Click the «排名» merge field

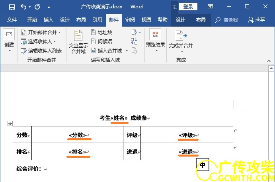pyautogui.click(x=77, y=152)
